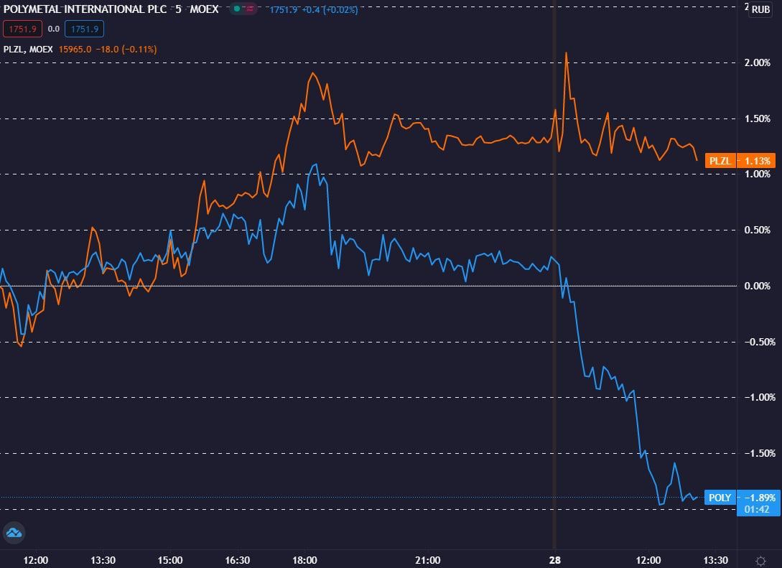Click the −1.89% POLY value tag
The width and height of the screenshot is (782, 568).
(x=759, y=497)
